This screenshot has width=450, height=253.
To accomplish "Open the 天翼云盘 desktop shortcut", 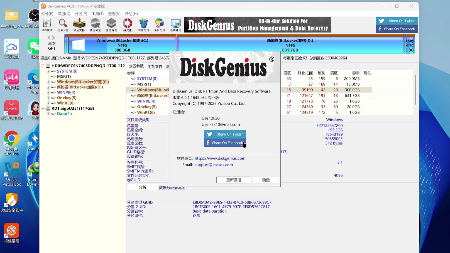I will [x=11, y=49].
